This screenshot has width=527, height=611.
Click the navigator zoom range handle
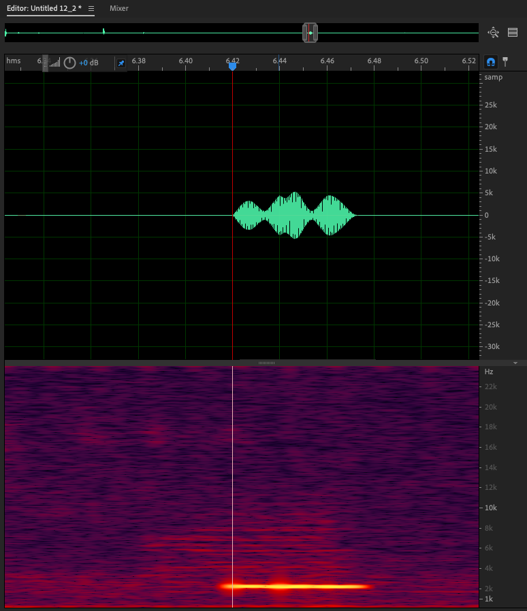310,32
